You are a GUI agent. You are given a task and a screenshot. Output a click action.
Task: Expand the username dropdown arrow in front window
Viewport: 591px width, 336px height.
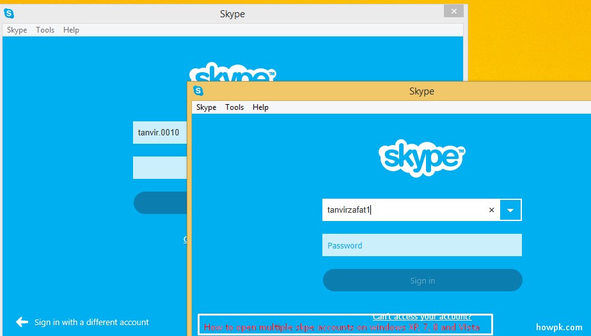point(510,210)
